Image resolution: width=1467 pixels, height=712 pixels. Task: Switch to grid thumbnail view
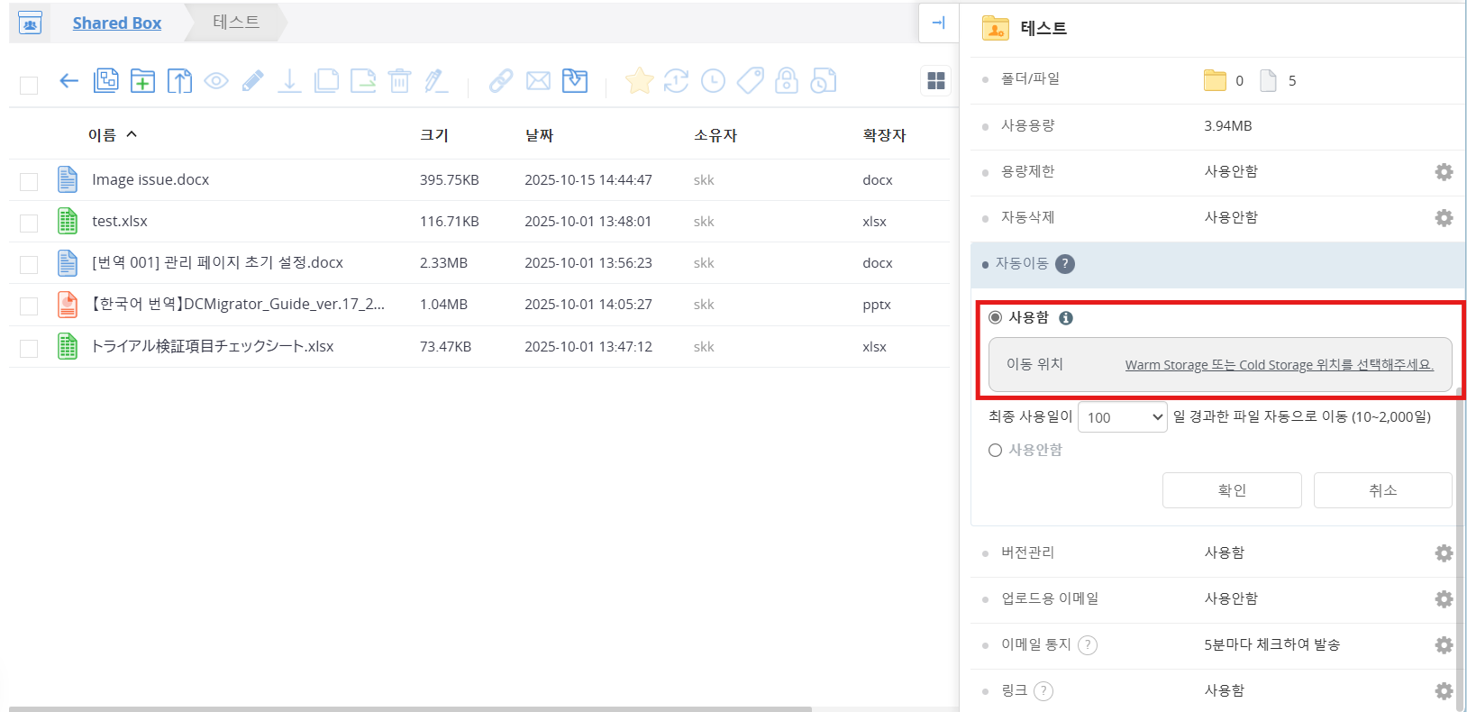(x=936, y=81)
